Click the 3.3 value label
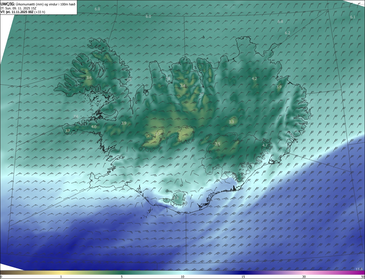This screenshot has height=279, width=365. 231,122
